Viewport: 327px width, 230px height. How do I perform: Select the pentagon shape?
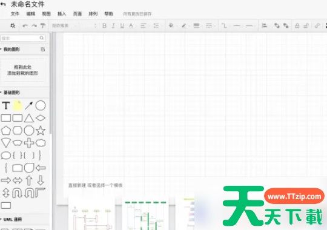point(6,131)
